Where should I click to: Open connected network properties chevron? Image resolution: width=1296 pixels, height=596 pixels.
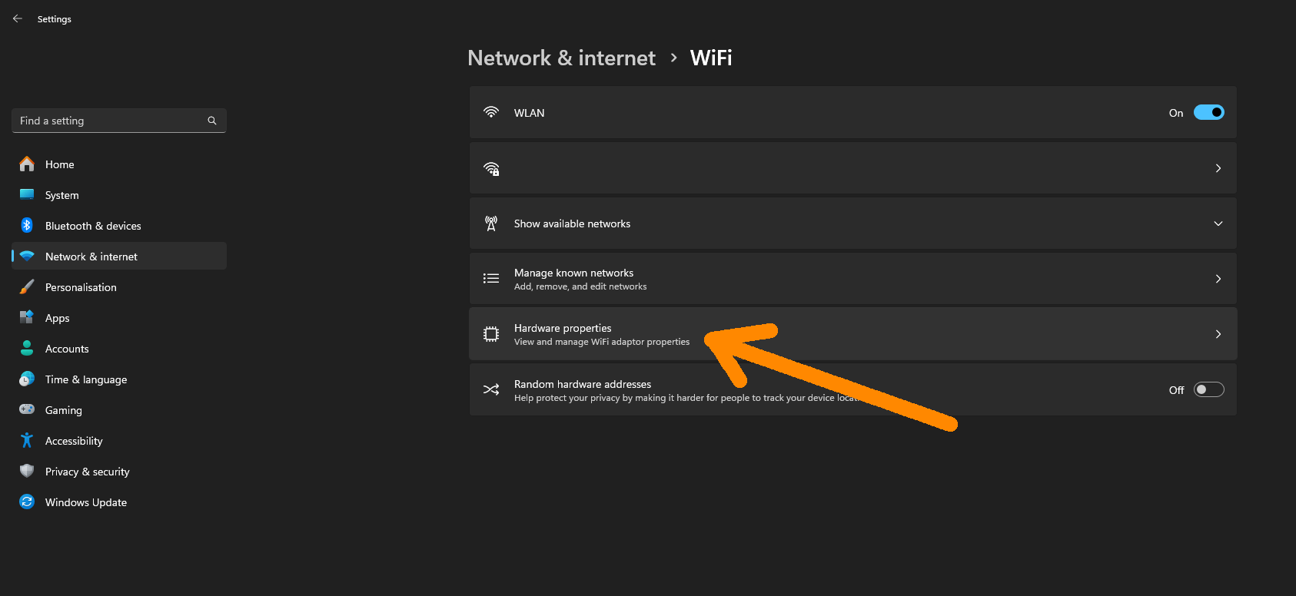click(1218, 168)
